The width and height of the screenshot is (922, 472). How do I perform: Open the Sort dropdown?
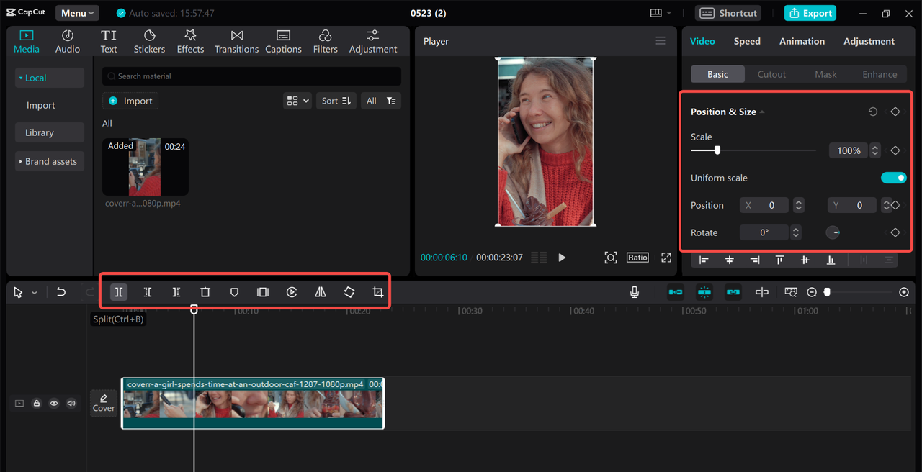(x=336, y=101)
